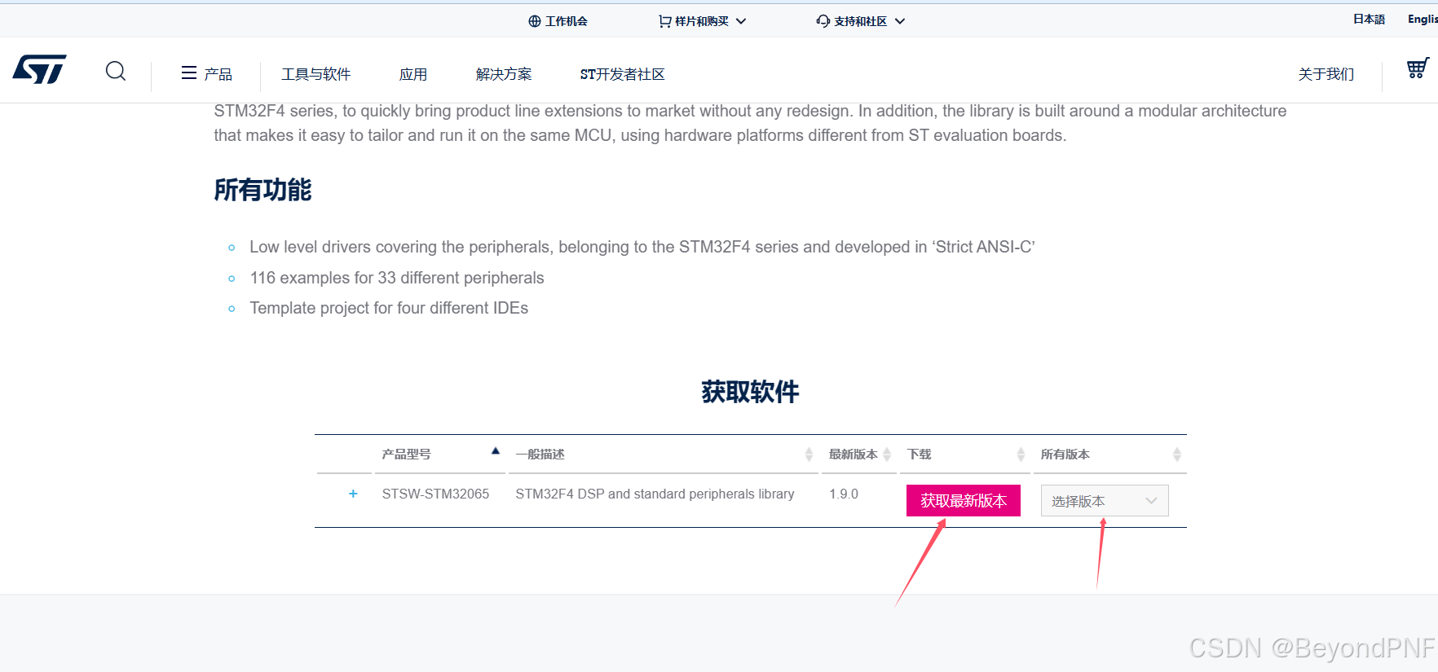Click the '116 examples for 33 different peripherals' bullet
Image resolution: width=1438 pixels, height=672 pixels.
pos(397,278)
